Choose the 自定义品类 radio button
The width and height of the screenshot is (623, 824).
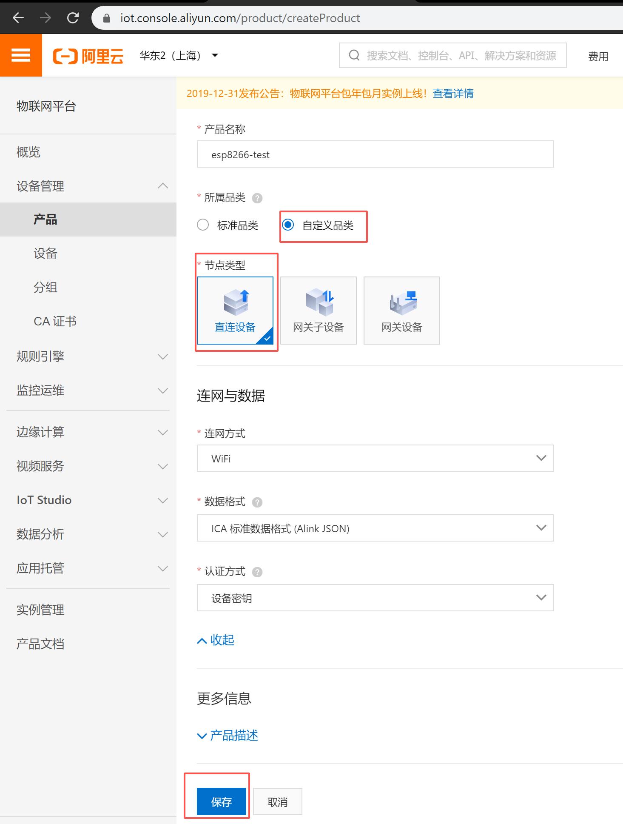pyautogui.click(x=288, y=225)
